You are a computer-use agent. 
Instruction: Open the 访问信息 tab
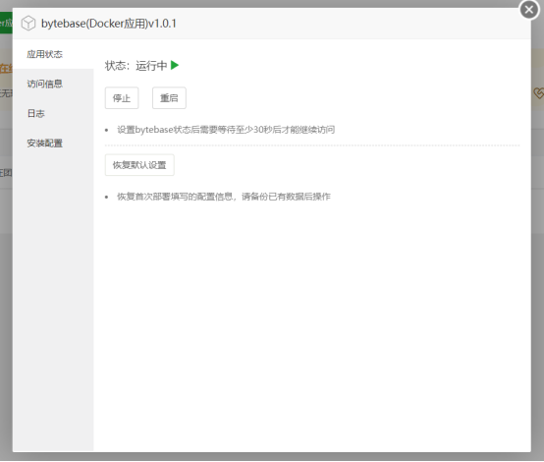[x=53, y=84]
